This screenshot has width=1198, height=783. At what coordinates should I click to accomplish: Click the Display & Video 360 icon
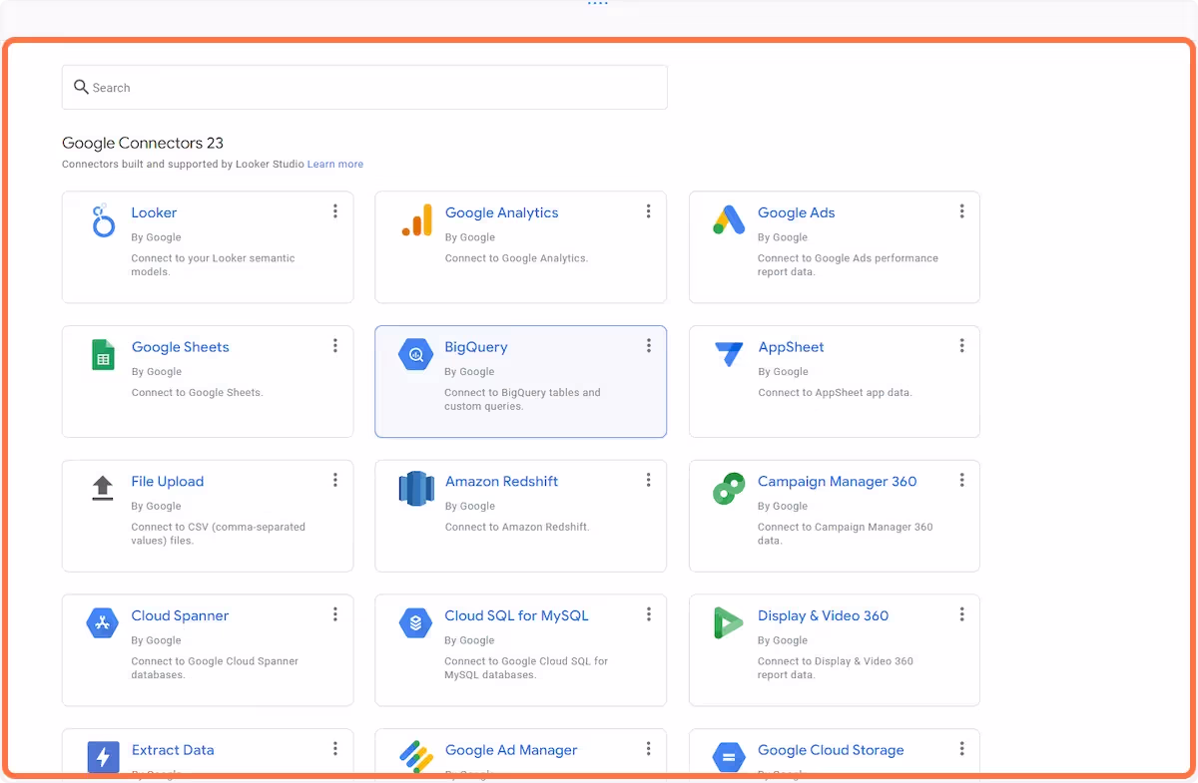click(x=729, y=623)
